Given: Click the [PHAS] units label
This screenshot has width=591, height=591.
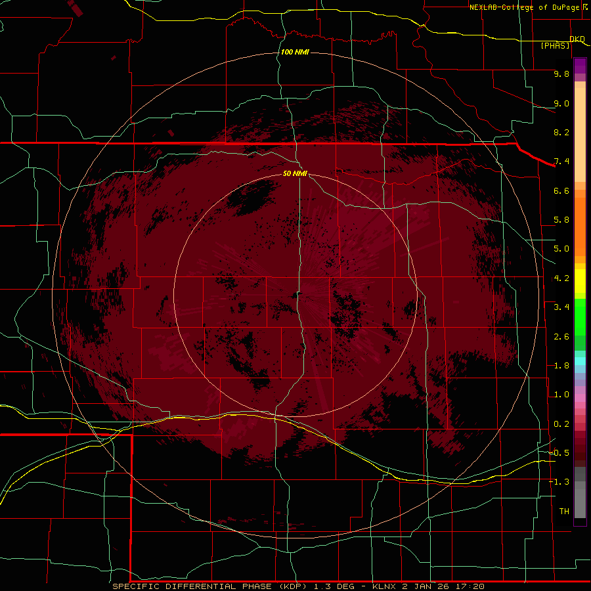Looking at the screenshot, I should pyautogui.click(x=555, y=45).
